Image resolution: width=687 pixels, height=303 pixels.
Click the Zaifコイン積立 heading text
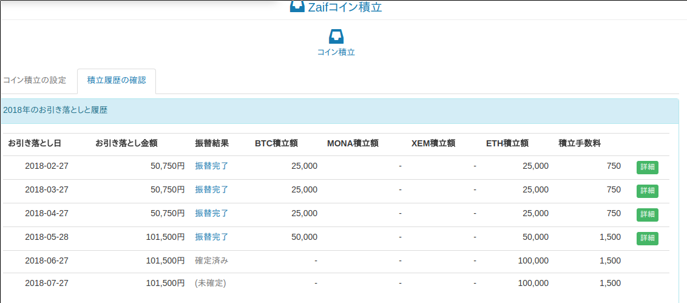345,7
